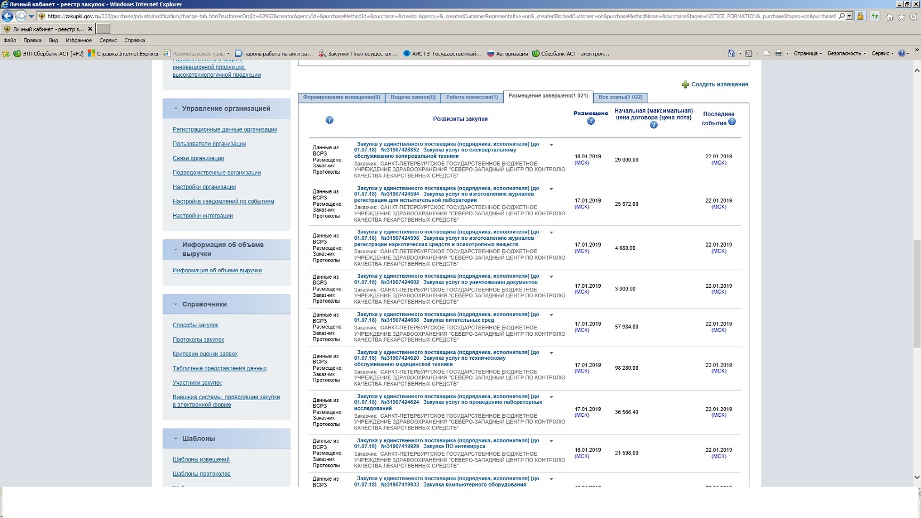
Task: Collapse the Шаблоны sidebar section
Action: pyautogui.click(x=175, y=439)
